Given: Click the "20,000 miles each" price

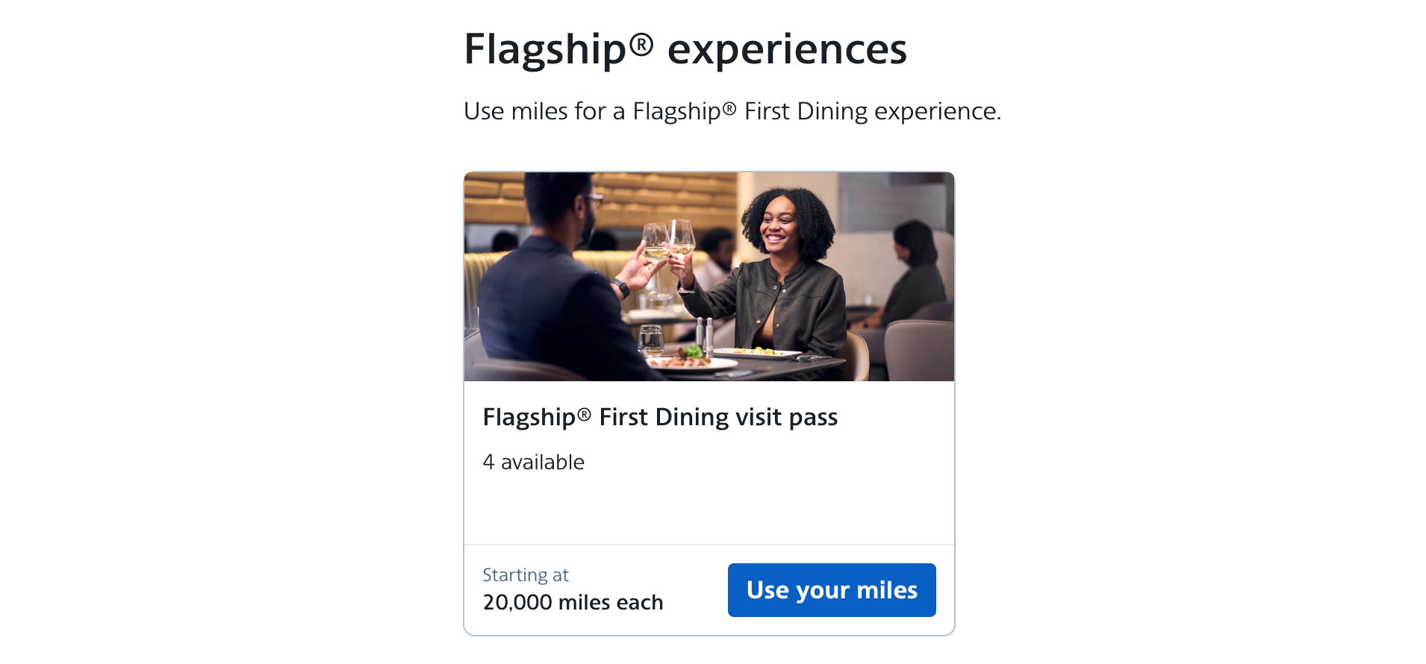Looking at the screenshot, I should point(573,602).
